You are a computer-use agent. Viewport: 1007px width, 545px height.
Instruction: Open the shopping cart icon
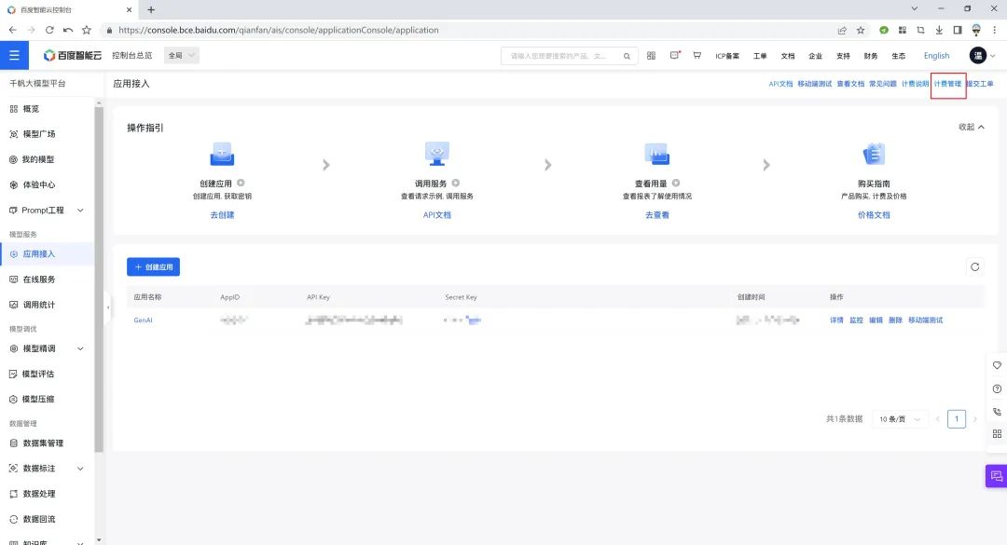[x=697, y=56]
